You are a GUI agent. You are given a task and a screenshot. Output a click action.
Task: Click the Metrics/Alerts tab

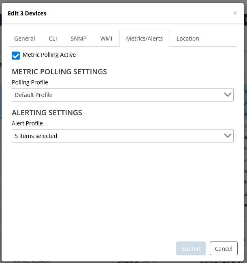[144, 39]
